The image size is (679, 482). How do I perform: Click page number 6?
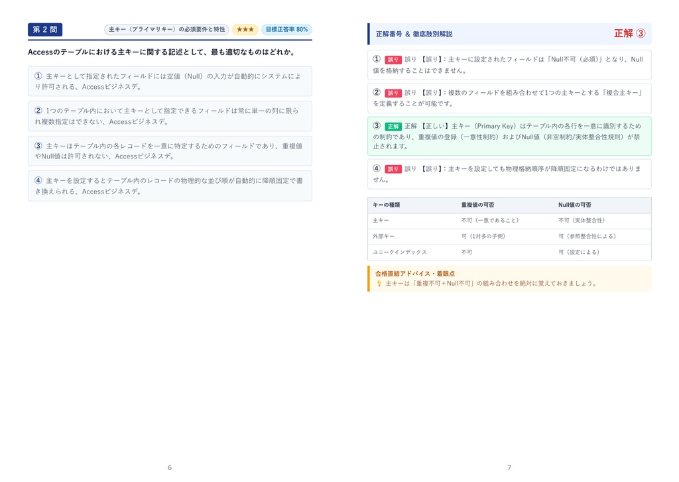170,467
